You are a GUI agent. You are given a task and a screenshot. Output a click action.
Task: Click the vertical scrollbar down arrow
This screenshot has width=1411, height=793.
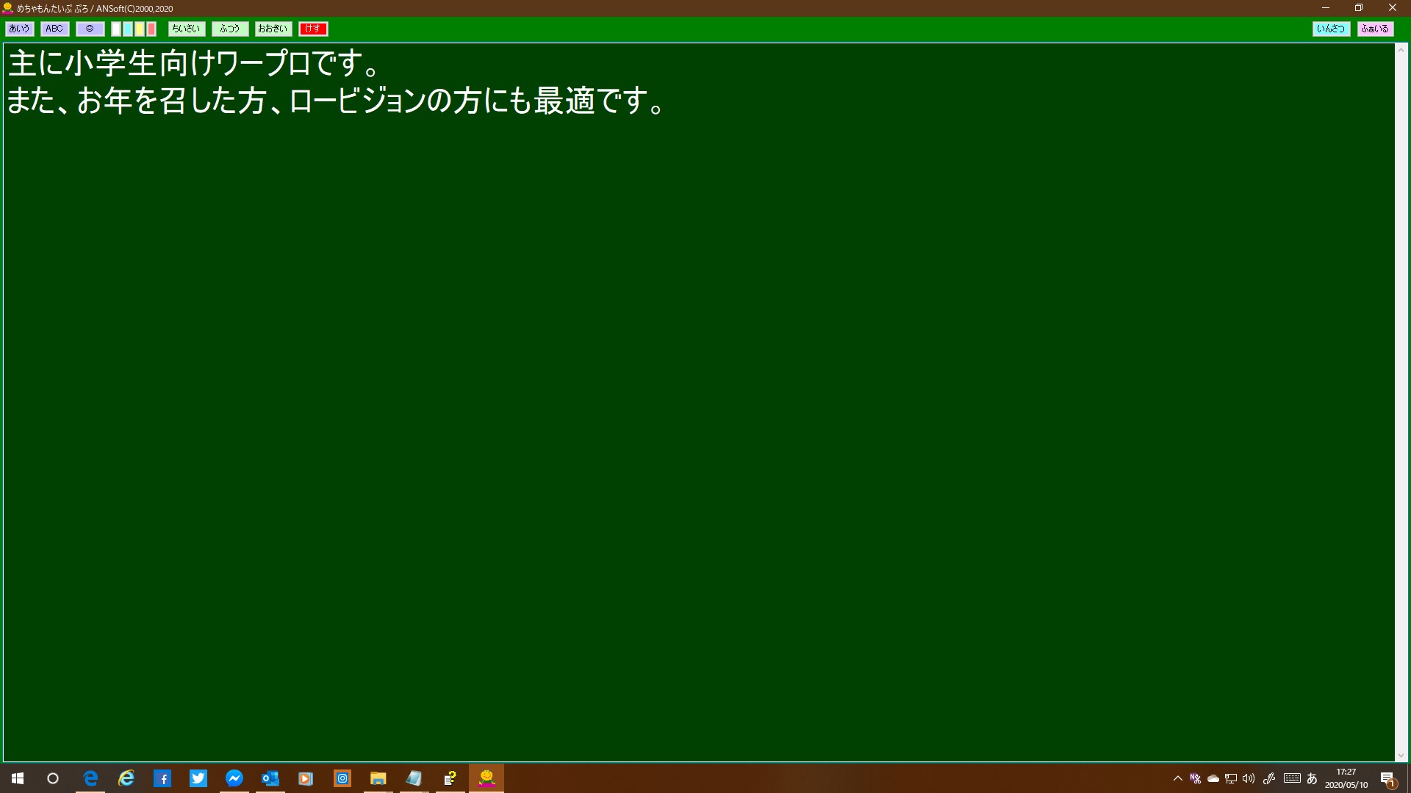click(x=1401, y=756)
